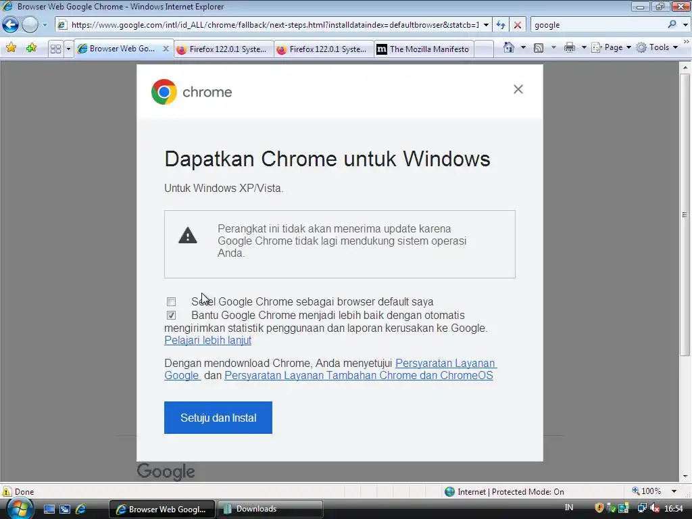The height and width of the screenshot is (519, 692).
Task: Open the Page menu
Action: tap(611, 47)
